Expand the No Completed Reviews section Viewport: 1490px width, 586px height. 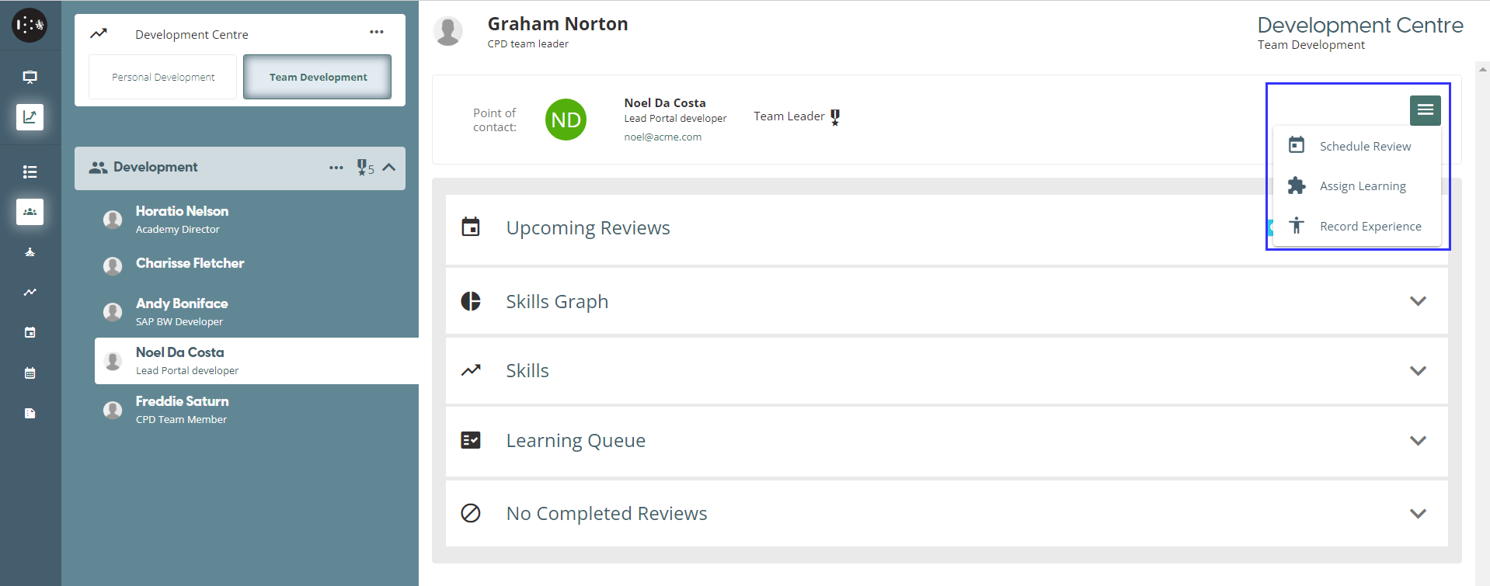point(1417,514)
